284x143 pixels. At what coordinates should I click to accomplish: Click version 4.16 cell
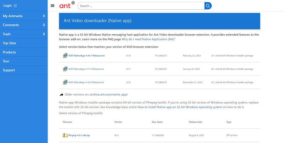128,82
